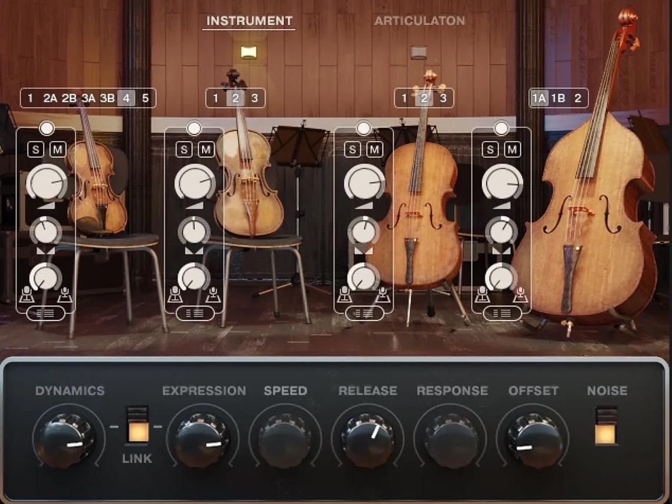Select double bass variant 2
The height and width of the screenshot is (504, 672).
point(578,98)
